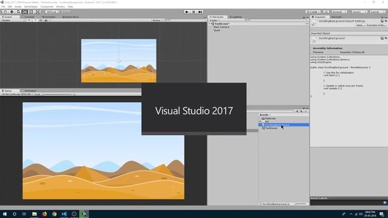Toggle Scene audio
Screen dimensions: 388x218
41,20
